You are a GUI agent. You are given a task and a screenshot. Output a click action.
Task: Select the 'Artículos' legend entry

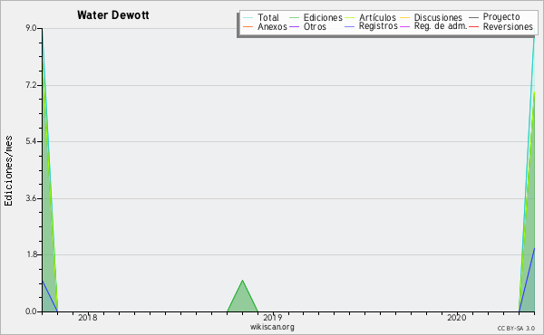click(x=371, y=17)
